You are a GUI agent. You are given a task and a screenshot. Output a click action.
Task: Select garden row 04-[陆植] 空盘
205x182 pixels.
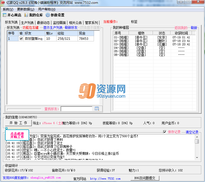154,48
